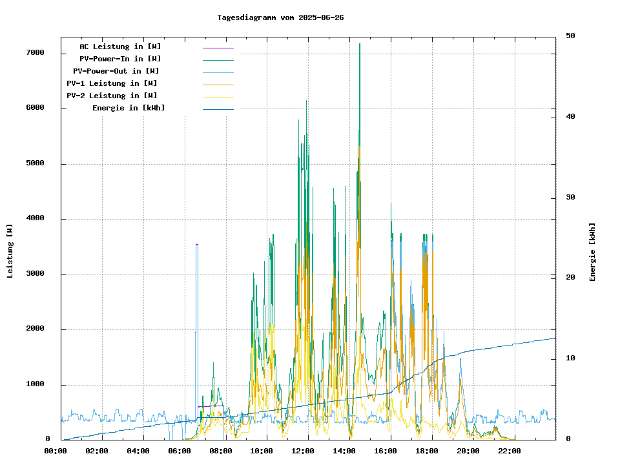
Task: Click the 22:00 time axis tick label
Action: [x=510, y=451]
